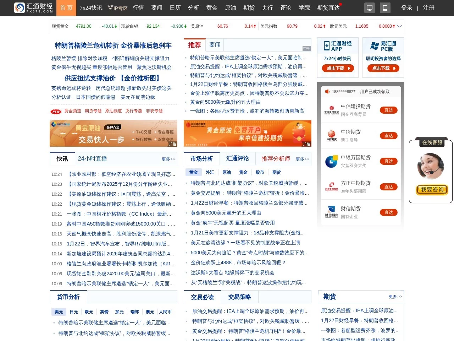Open the mobile version via phone icon
The width and height of the screenshot is (454, 341).
(x=385, y=7)
